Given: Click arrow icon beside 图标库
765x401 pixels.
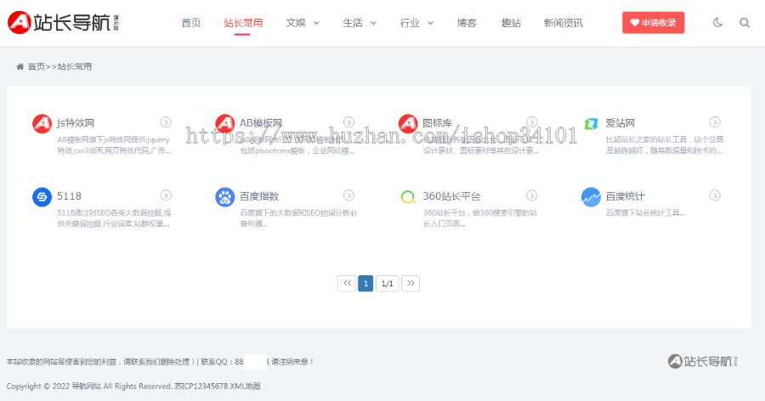Looking at the screenshot, I should point(532,122).
